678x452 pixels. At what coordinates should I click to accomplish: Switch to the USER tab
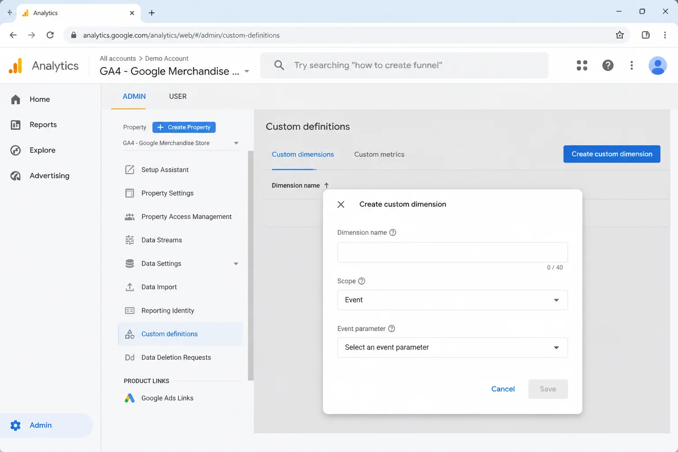pos(178,96)
